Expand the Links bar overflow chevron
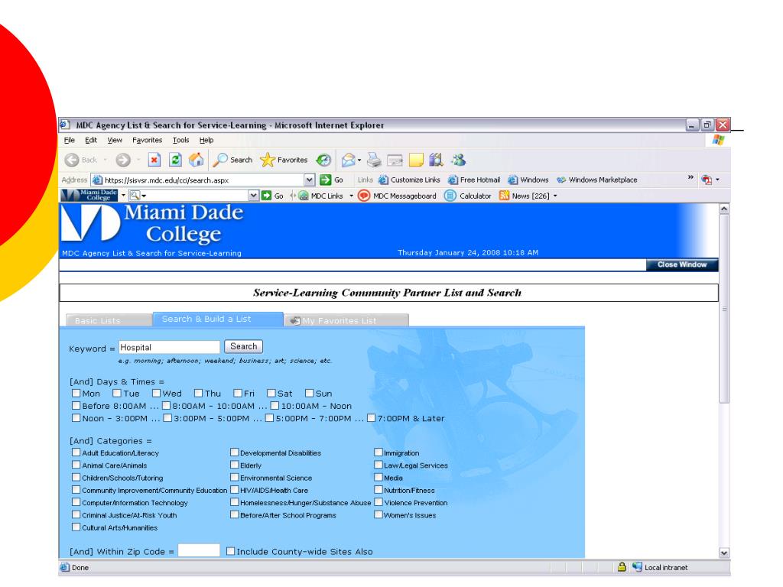The image size is (783, 587). click(690, 177)
